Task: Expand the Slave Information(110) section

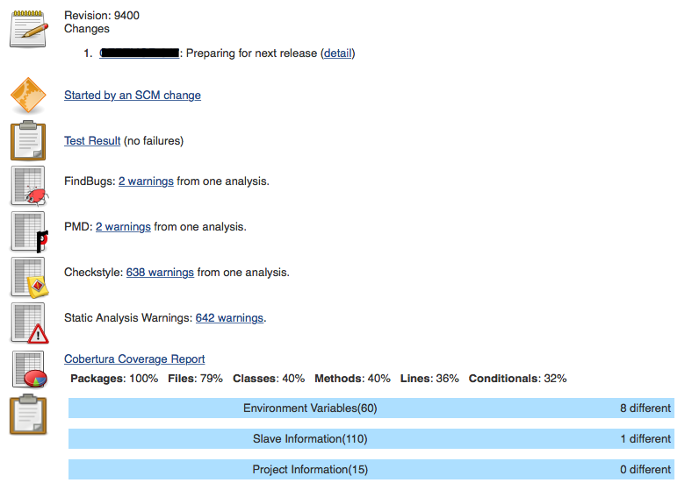Action: (310, 439)
